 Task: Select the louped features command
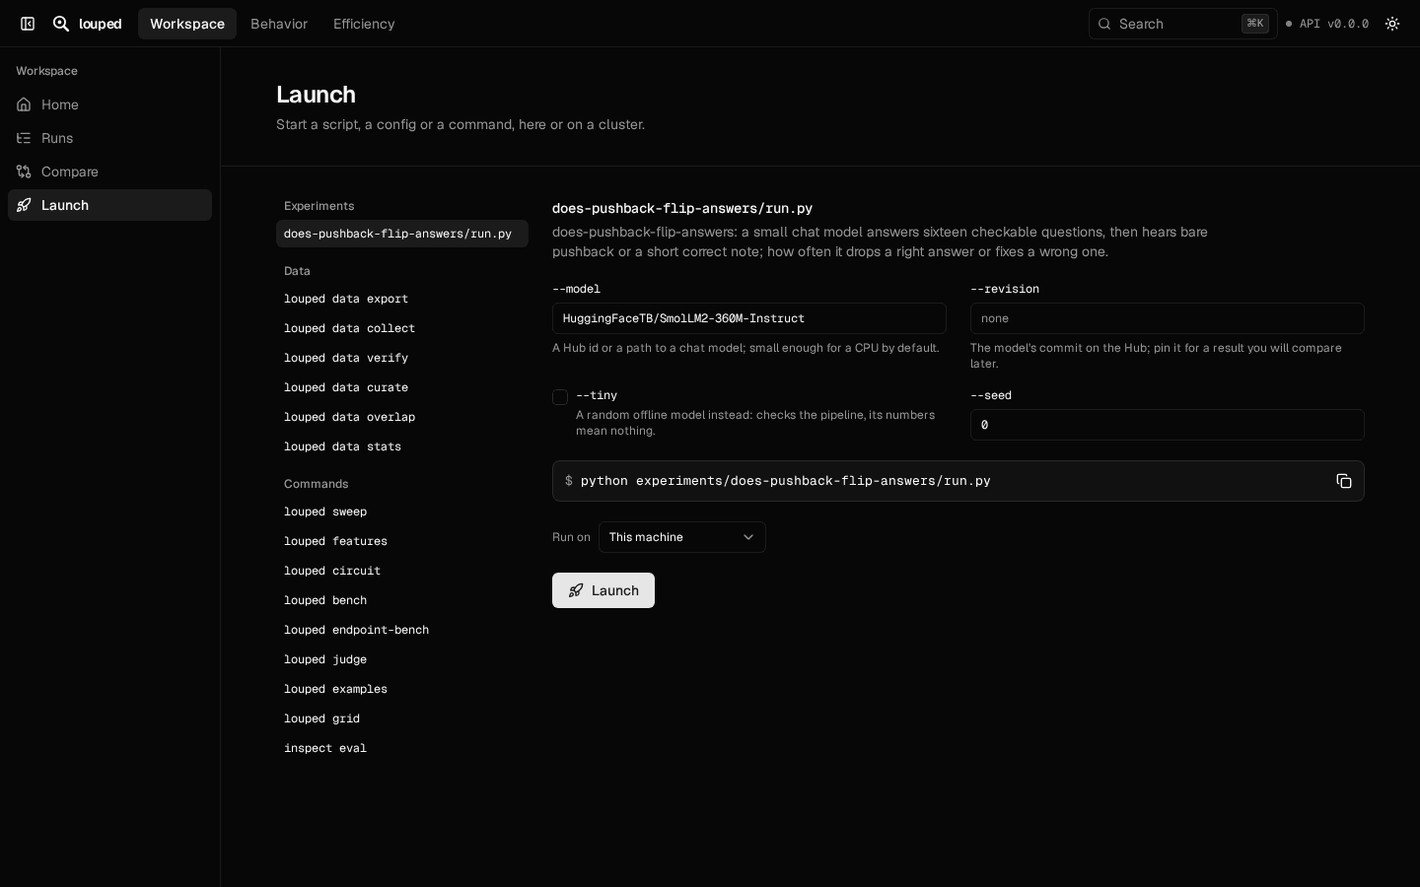click(402, 541)
